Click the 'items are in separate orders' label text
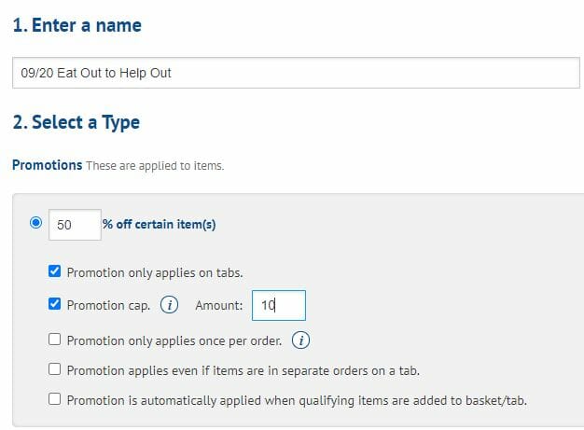 pyautogui.click(x=243, y=370)
